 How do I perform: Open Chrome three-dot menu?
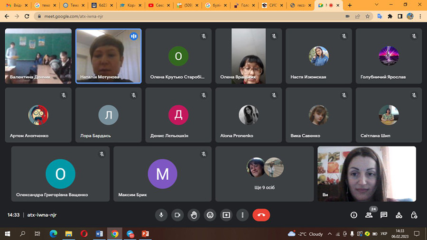(420, 16)
